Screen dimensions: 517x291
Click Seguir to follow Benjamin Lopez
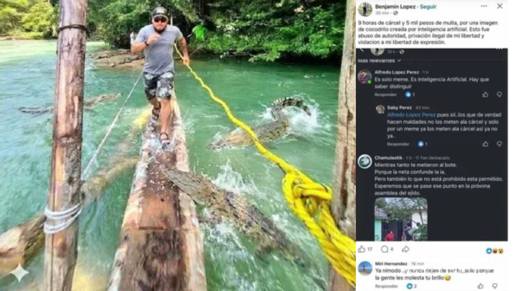[428, 6]
